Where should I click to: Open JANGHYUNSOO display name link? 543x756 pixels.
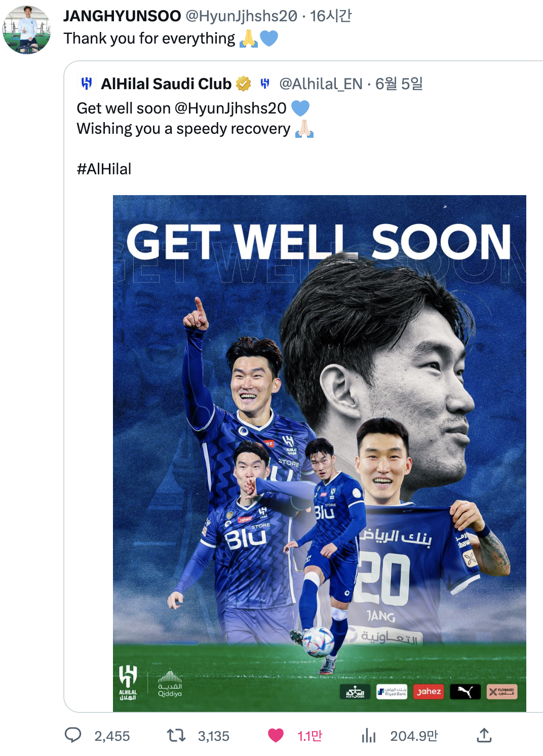click(122, 16)
